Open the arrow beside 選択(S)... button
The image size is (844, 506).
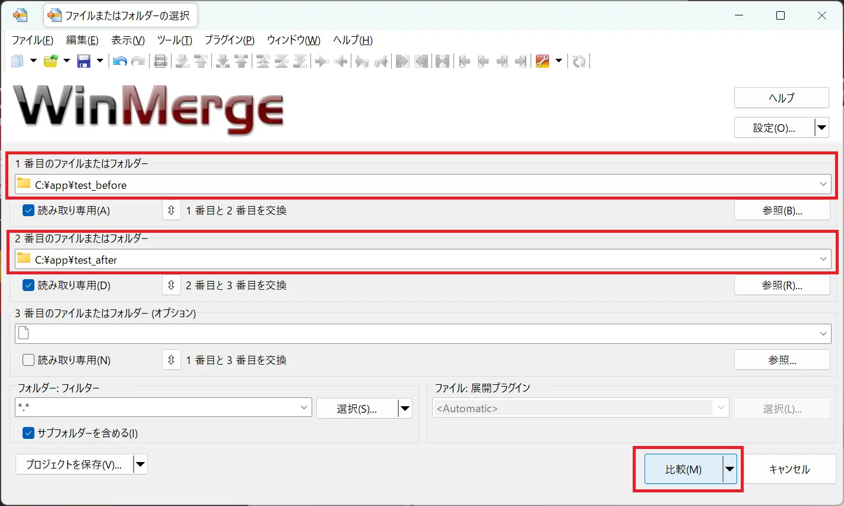click(x=405, y=409)
